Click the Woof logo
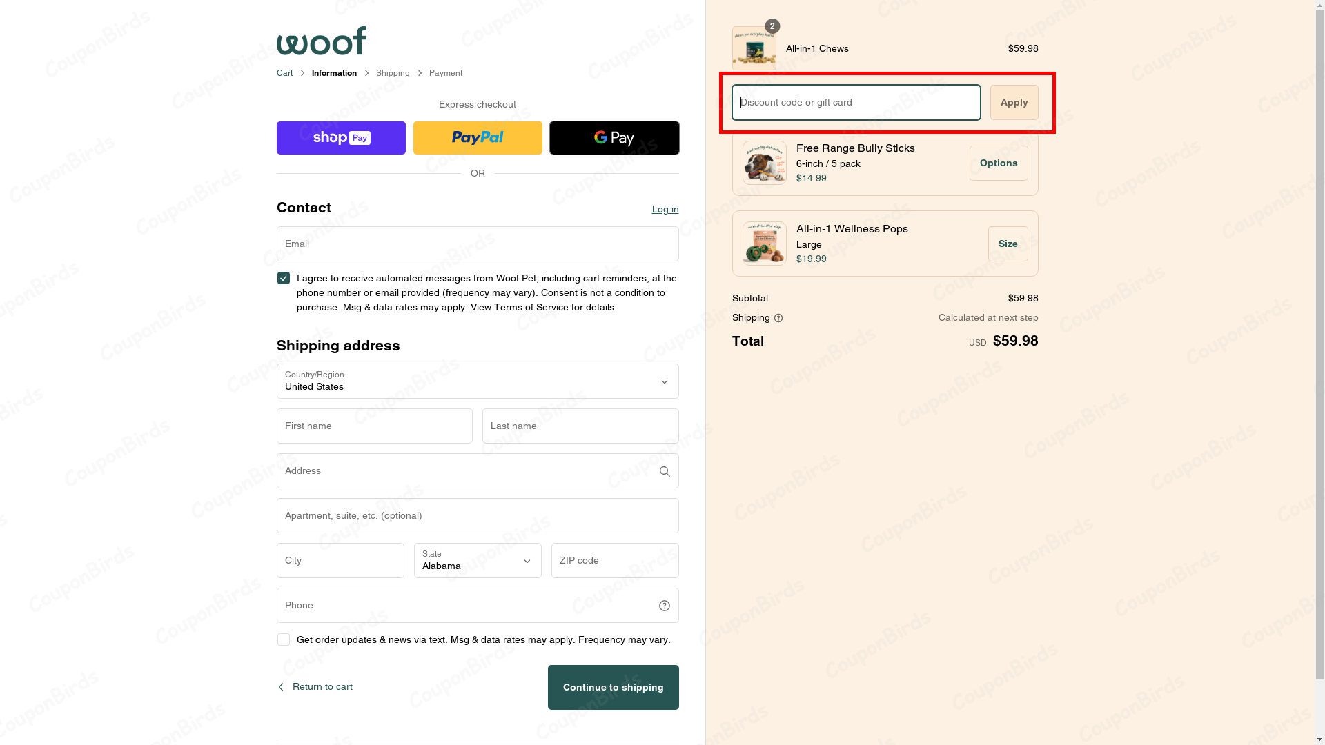The width and height of the screenshot is (1325, 745). click(x=321, y=41)
